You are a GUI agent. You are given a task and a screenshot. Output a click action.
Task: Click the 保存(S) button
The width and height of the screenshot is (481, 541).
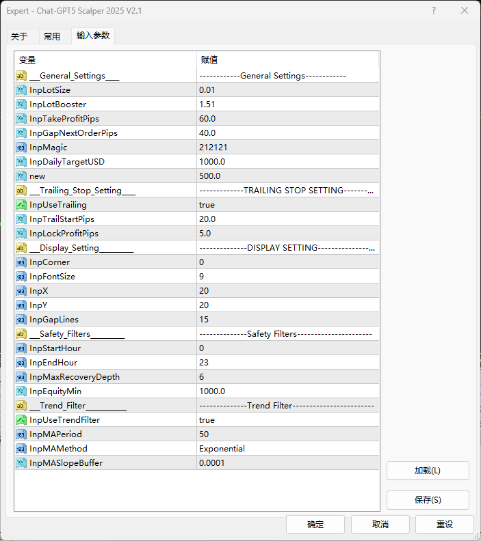[x=428, y=500]
